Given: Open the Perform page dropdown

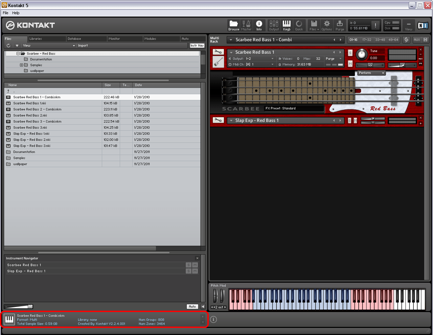Looking at the screenshot, I should (372, 73).
